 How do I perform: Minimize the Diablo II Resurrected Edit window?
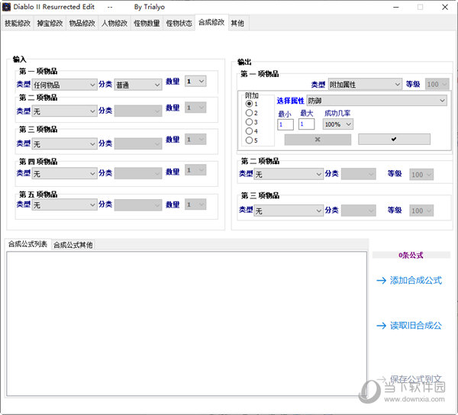(x=396, y=7)
